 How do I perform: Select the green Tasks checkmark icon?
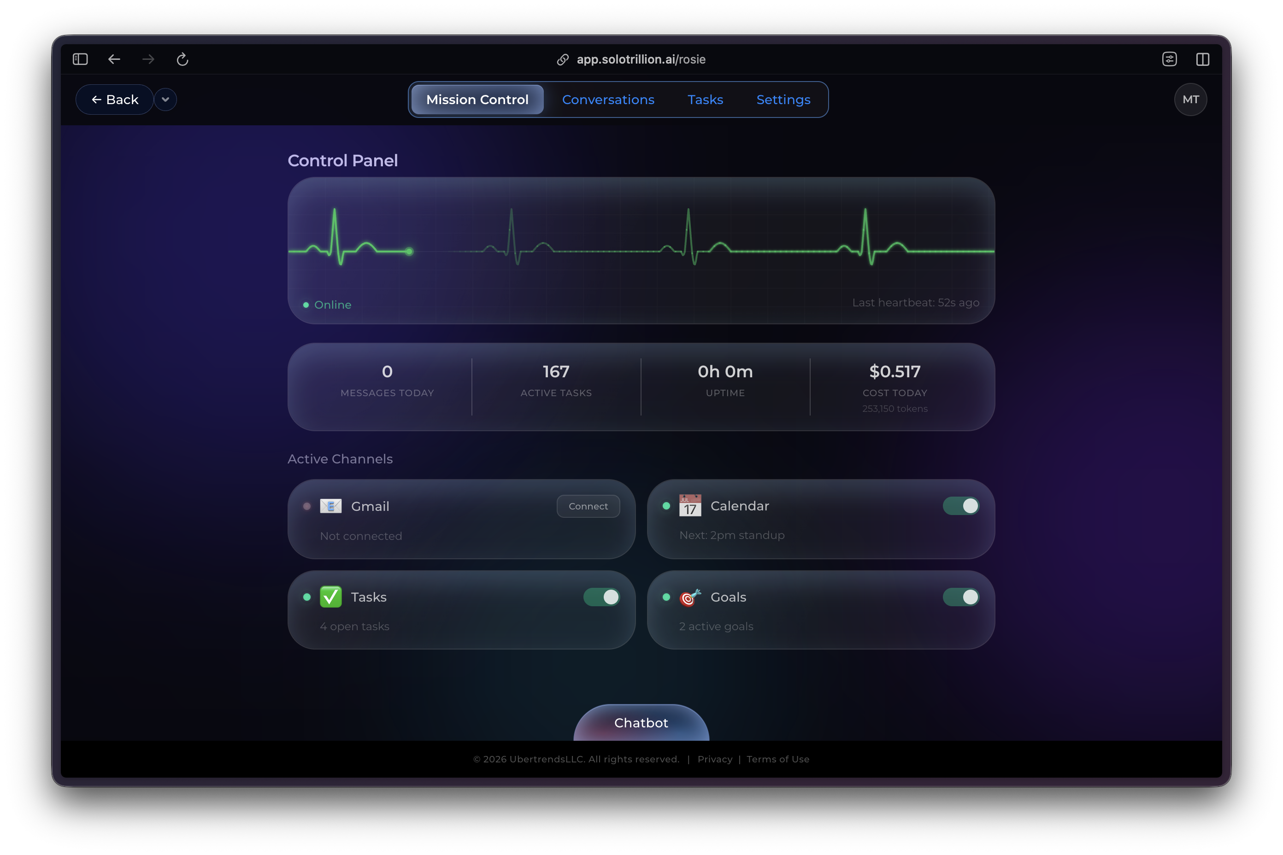331,597
